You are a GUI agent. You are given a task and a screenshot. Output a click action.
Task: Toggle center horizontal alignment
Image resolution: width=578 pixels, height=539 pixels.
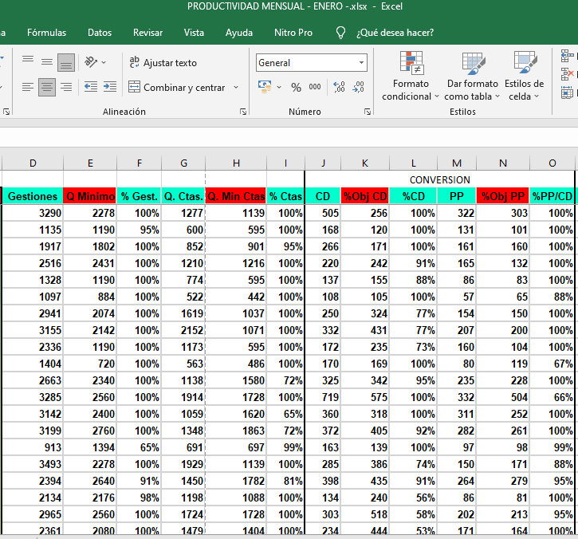[47, 87]
